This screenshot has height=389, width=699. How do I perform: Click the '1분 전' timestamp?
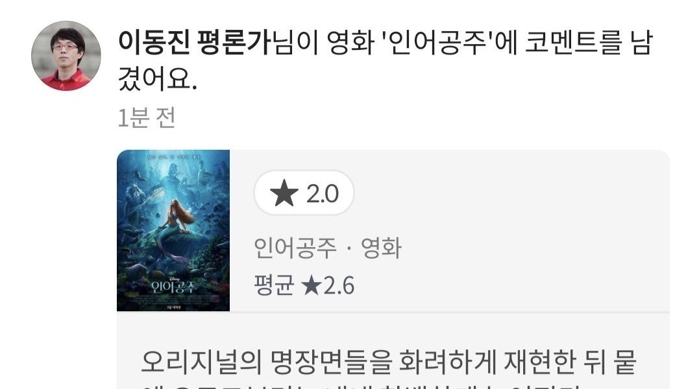point(147,119)
